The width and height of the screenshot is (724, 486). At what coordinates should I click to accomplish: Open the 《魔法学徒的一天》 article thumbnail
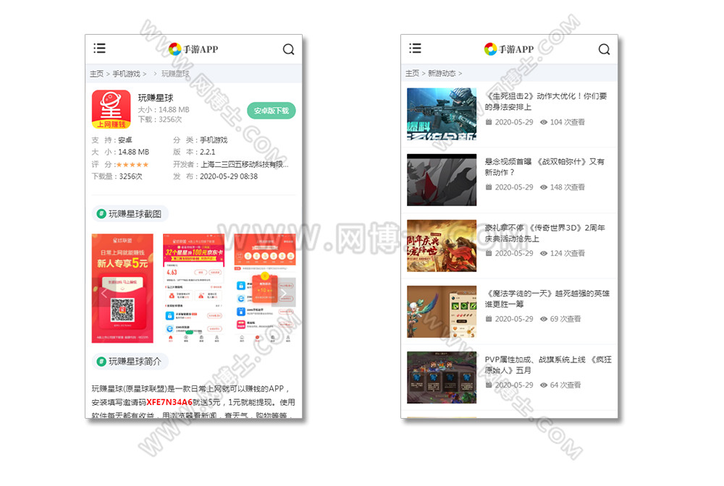[x=442, y=312]
